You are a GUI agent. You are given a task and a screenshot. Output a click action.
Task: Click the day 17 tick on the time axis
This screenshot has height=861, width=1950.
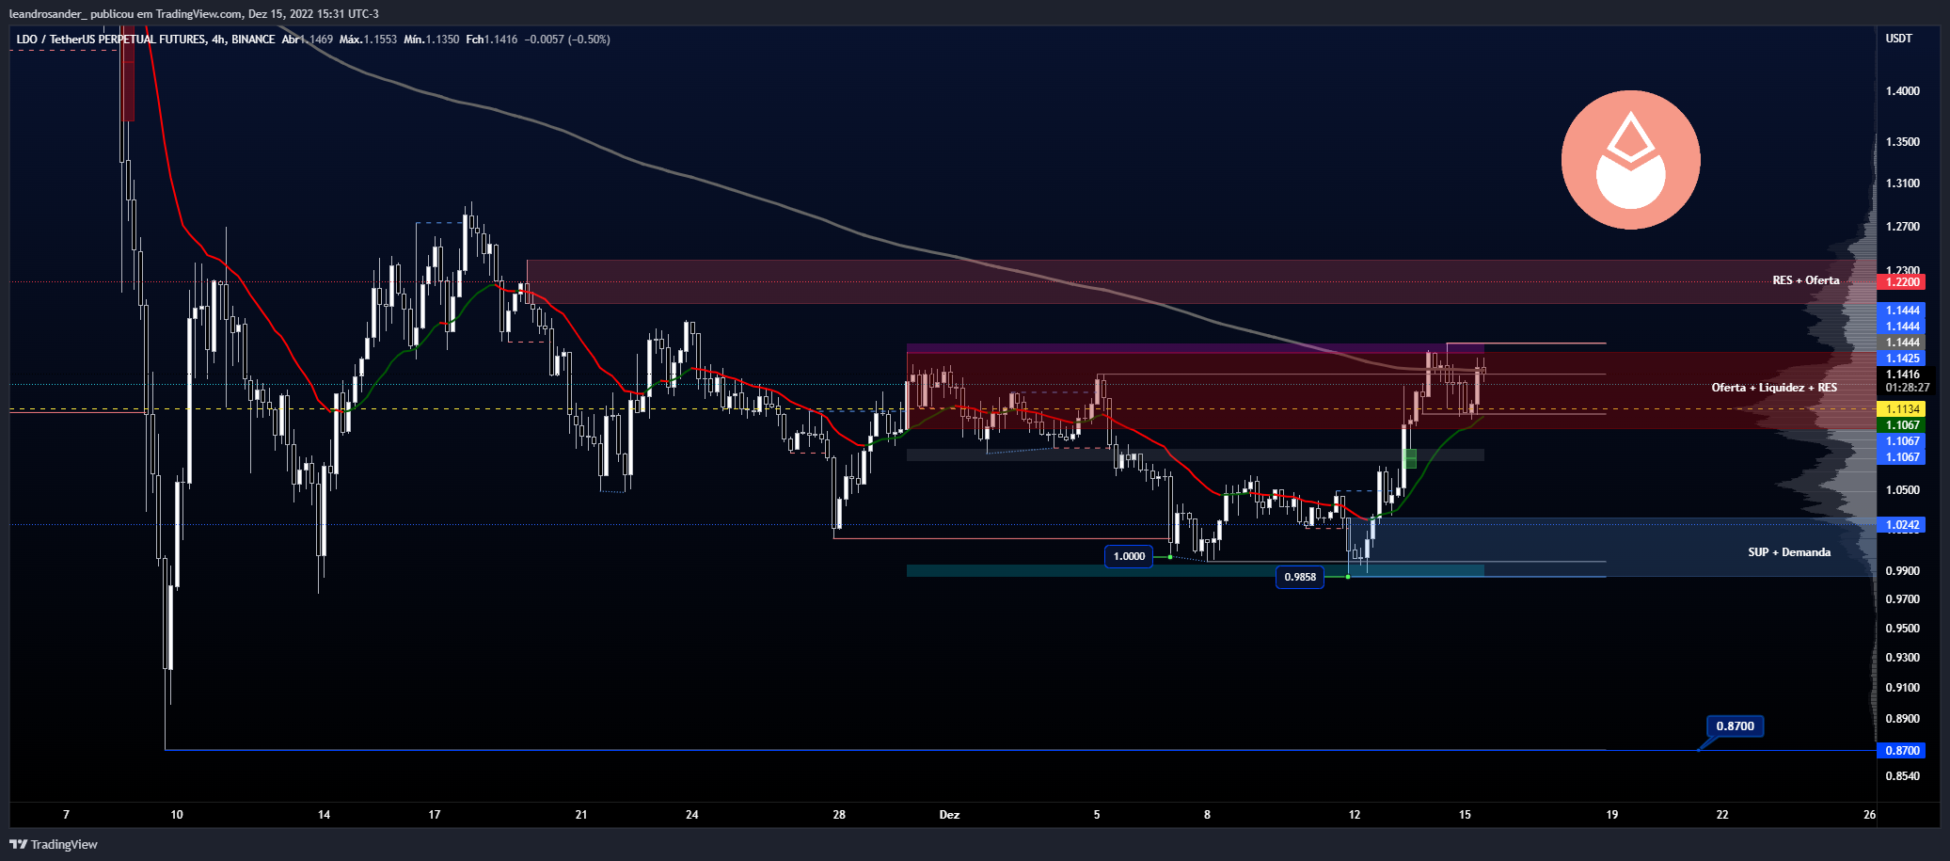pos(435,815)
